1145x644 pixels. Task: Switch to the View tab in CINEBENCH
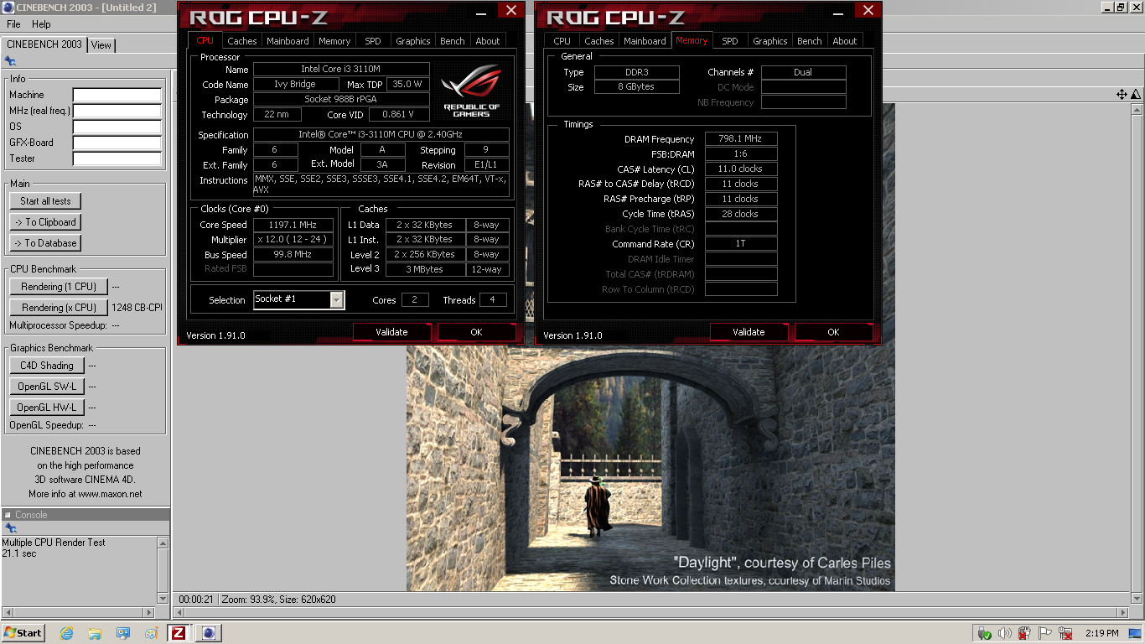click(101, 45)
